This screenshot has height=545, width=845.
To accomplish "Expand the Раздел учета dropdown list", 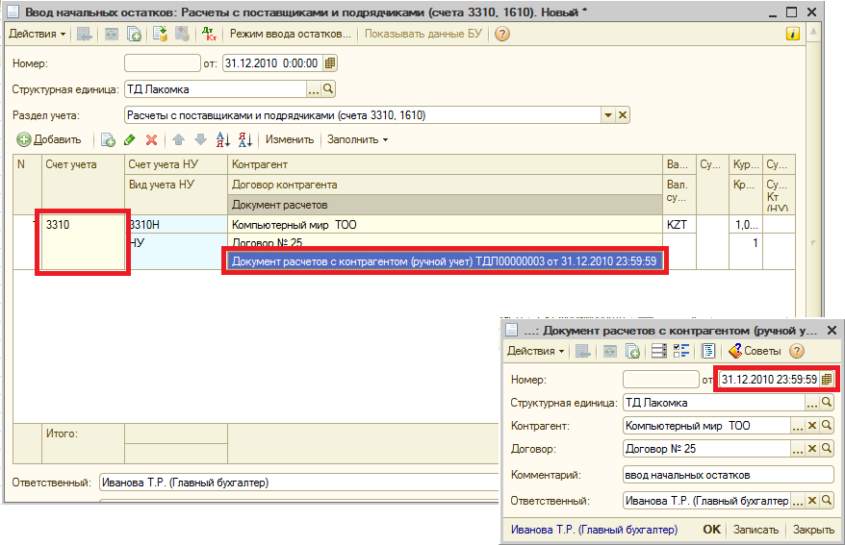I will pyautogui.click(x=607, y=115).
